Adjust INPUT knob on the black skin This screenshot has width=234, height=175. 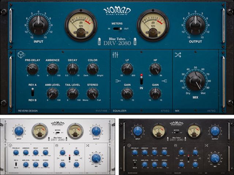point(138,131)
